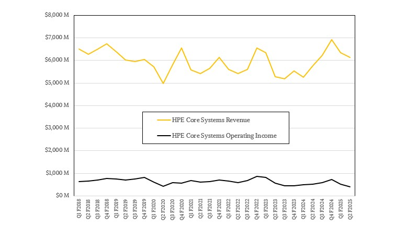Viewport: 395px width, 227px height.
Task: Click the $8,000 M y-axis label
Action: [58, 15]
